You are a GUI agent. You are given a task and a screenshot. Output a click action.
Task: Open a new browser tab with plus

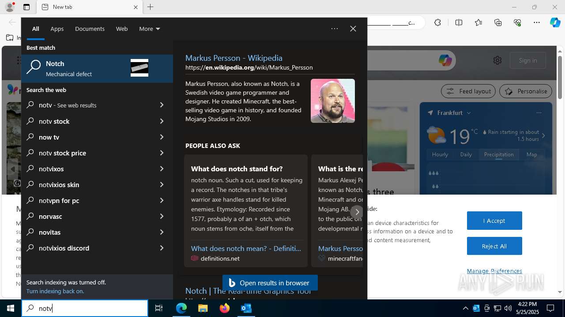click(150, 7)
